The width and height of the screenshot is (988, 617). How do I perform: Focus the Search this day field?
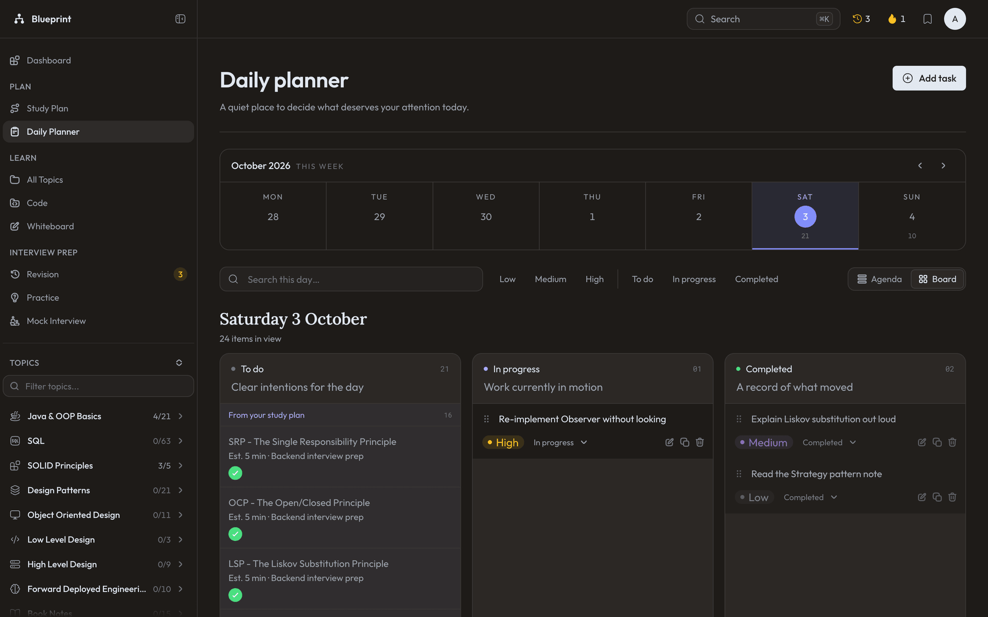tap(351, 279)
